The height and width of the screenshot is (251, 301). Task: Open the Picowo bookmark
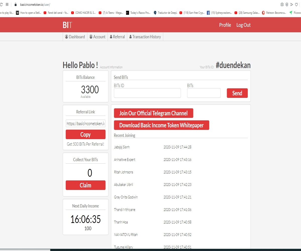point(295,13)
